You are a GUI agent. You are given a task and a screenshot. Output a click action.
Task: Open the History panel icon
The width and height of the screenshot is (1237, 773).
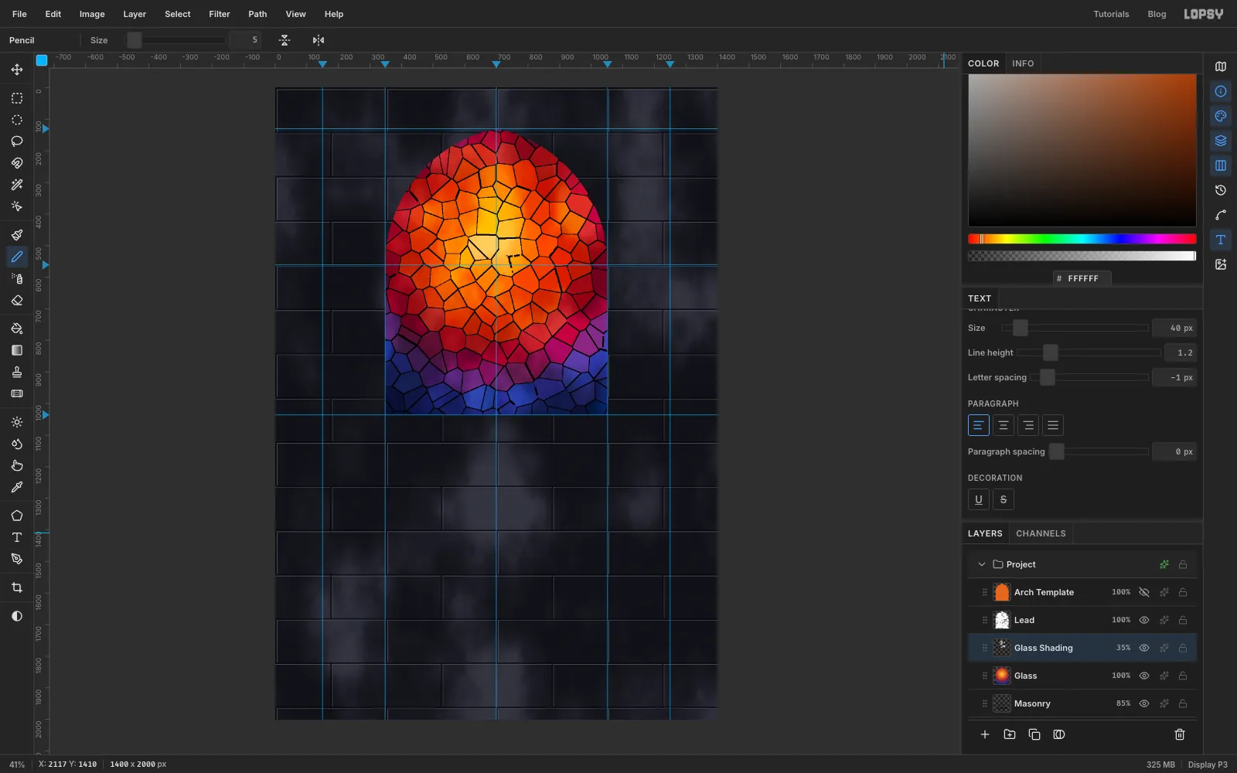click(x=1221, y=190)
